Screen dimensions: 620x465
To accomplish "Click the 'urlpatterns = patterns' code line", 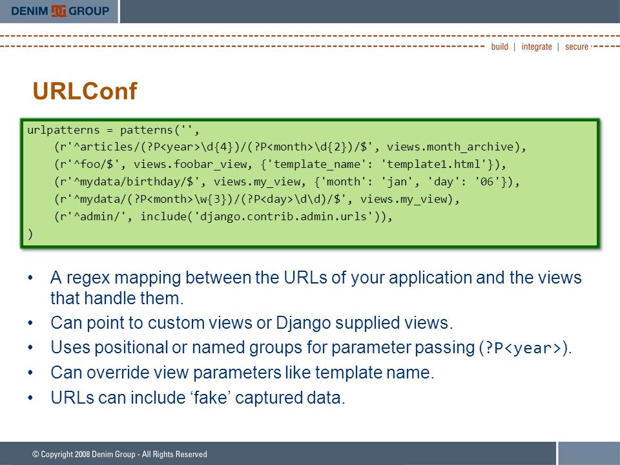I will point(114,130).
